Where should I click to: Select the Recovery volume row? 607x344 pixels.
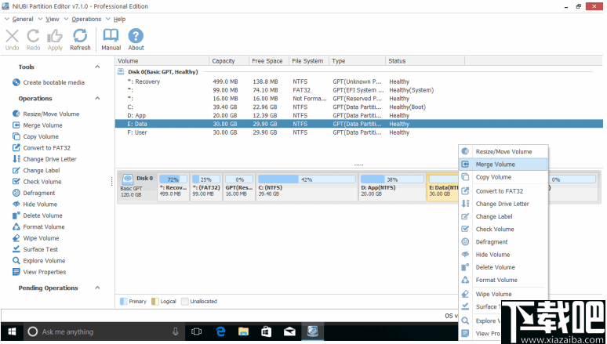pos(359,81)
